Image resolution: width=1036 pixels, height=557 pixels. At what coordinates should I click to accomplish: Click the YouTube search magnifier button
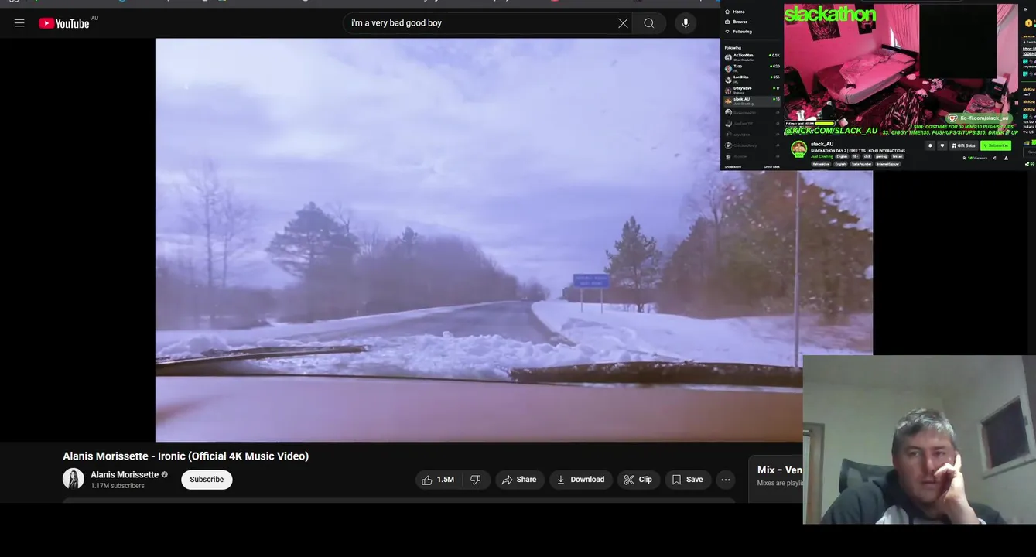(x=649, y=23)
